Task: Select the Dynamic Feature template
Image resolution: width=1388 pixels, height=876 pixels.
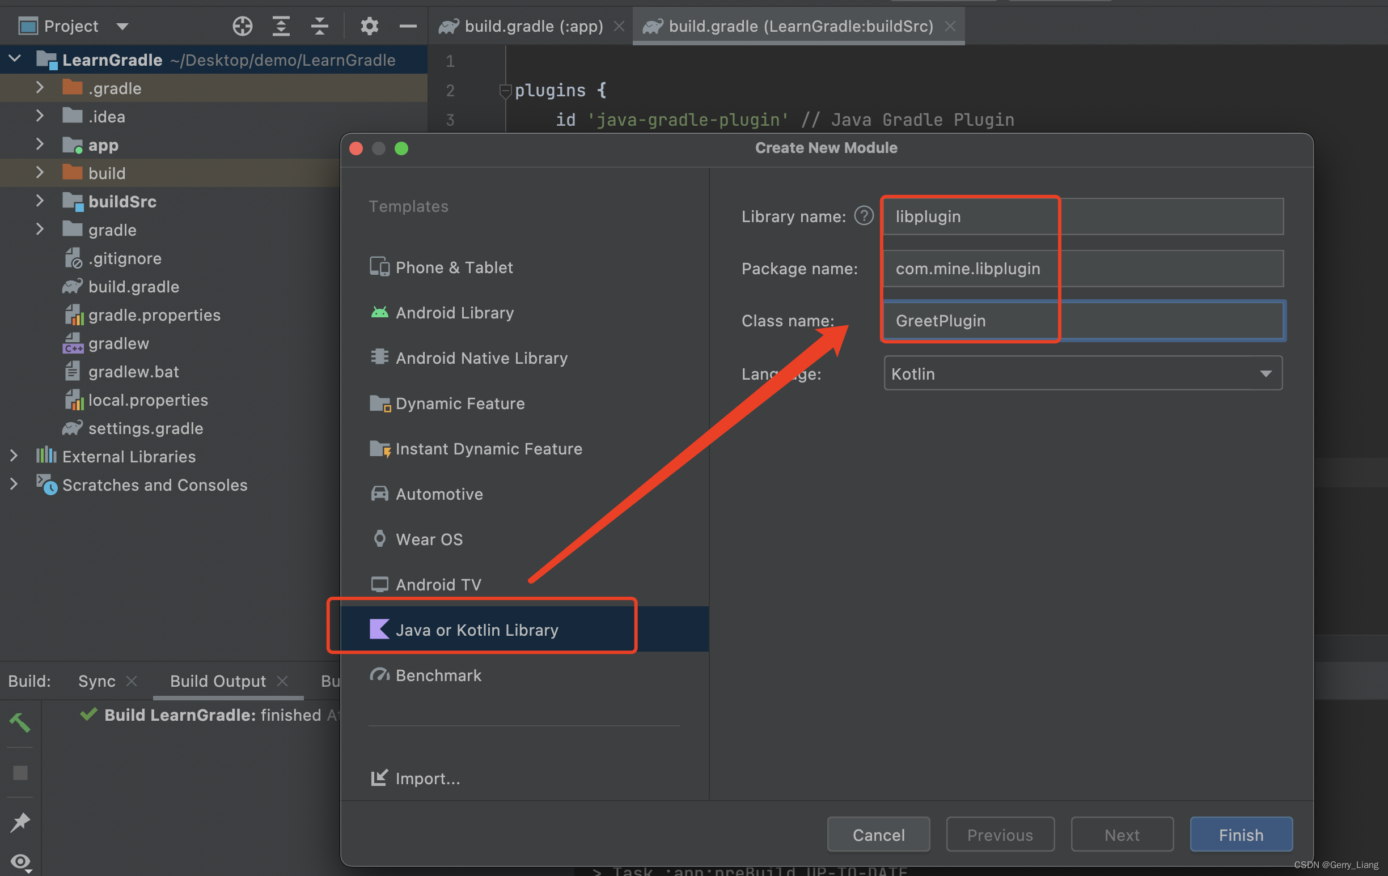Action: (x=524, y=403)
